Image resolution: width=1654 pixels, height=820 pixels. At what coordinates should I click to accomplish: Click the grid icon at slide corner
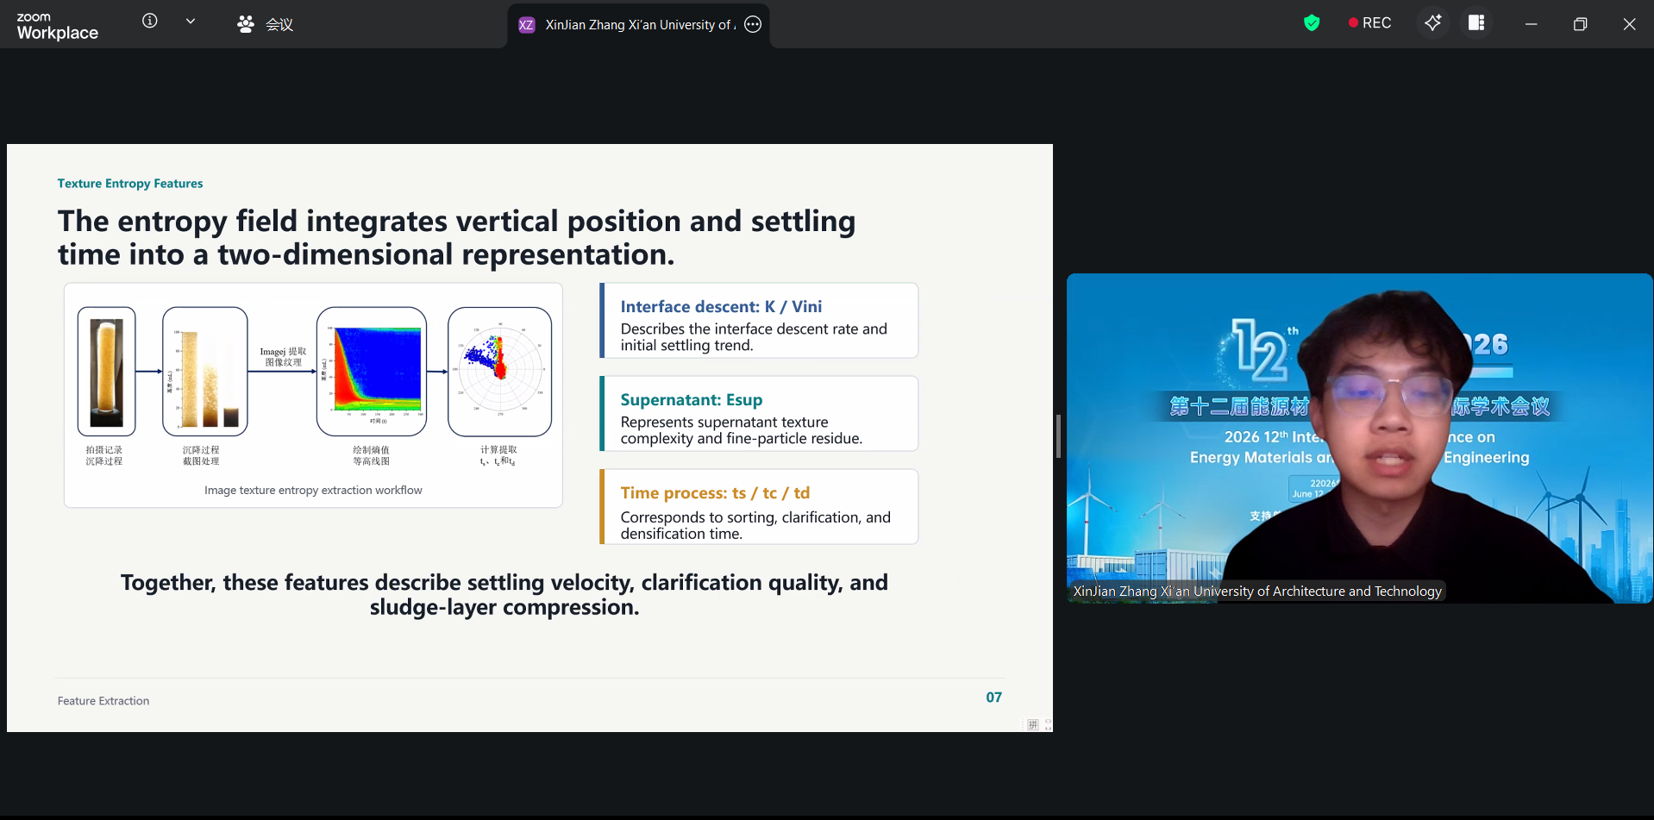point(1032,724)
